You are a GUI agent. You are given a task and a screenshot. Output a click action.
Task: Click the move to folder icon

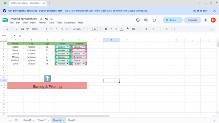[46, 19]
